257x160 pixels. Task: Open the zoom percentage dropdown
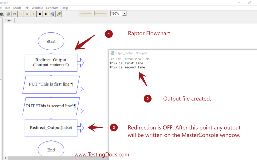pos(124,14)
